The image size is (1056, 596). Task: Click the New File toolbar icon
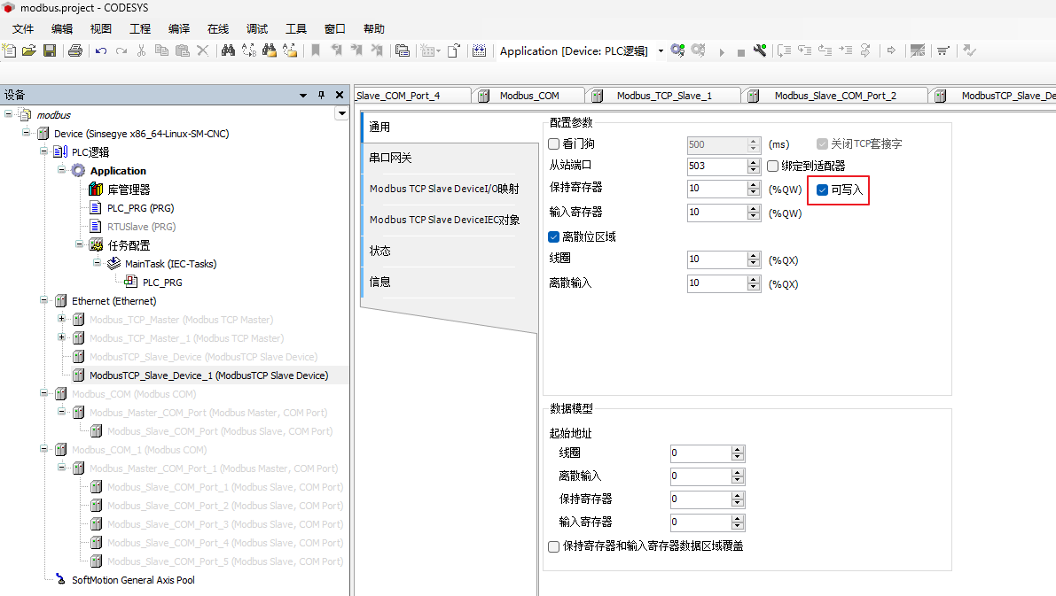coord(10,51)
